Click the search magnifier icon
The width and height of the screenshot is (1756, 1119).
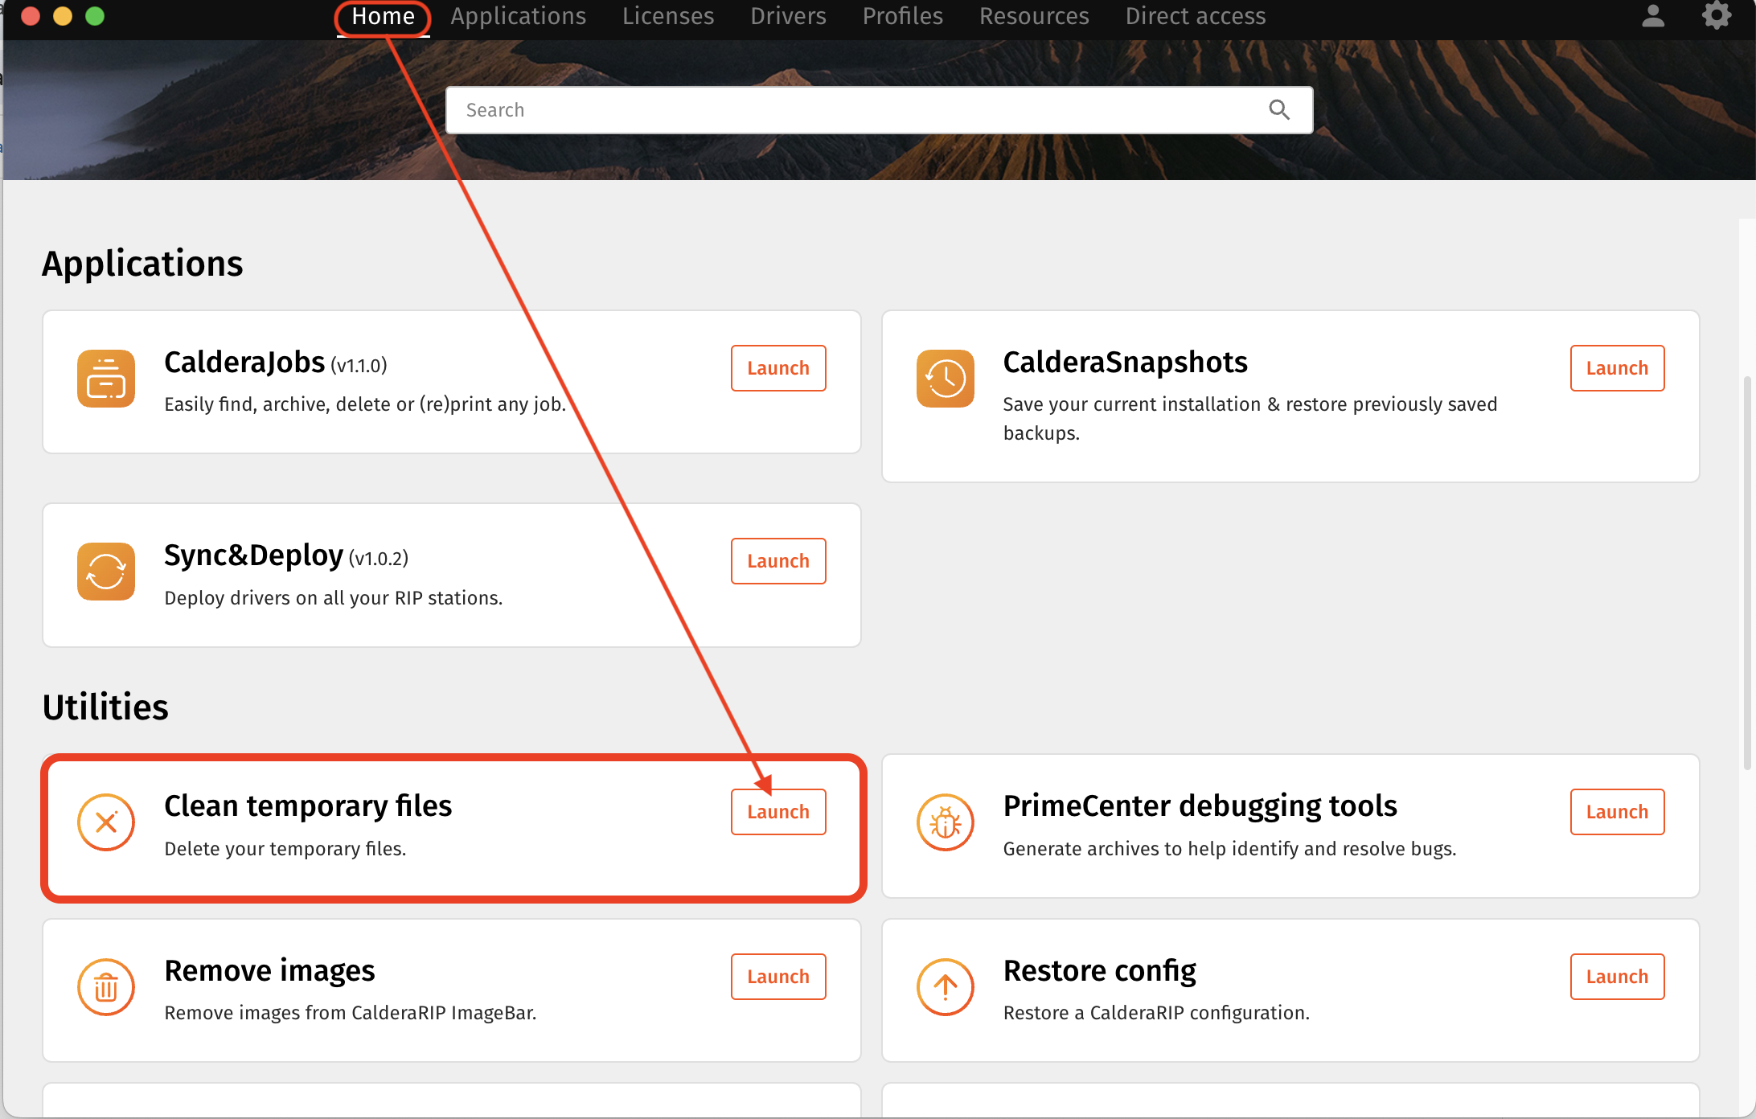coord(1279,110)
